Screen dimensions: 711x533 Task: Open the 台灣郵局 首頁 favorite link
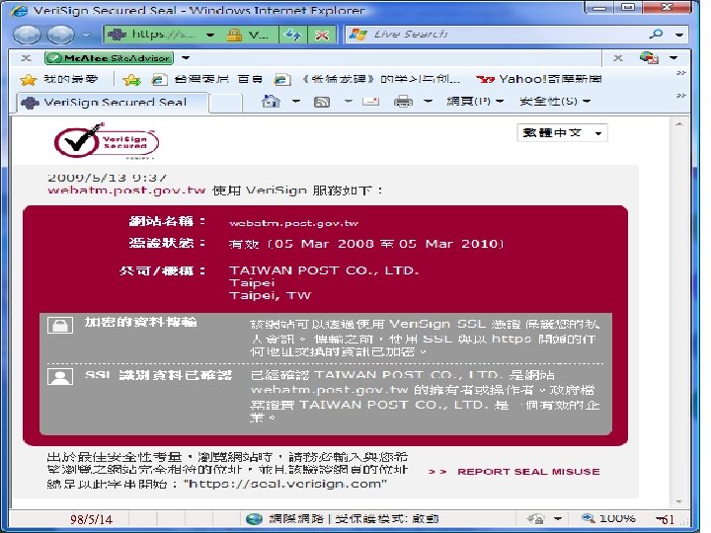(x=207, y=79)
